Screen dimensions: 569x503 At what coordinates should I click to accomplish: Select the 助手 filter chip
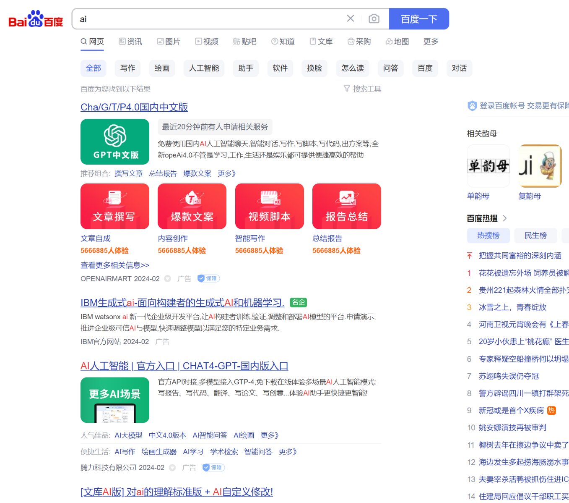[246, 68]
